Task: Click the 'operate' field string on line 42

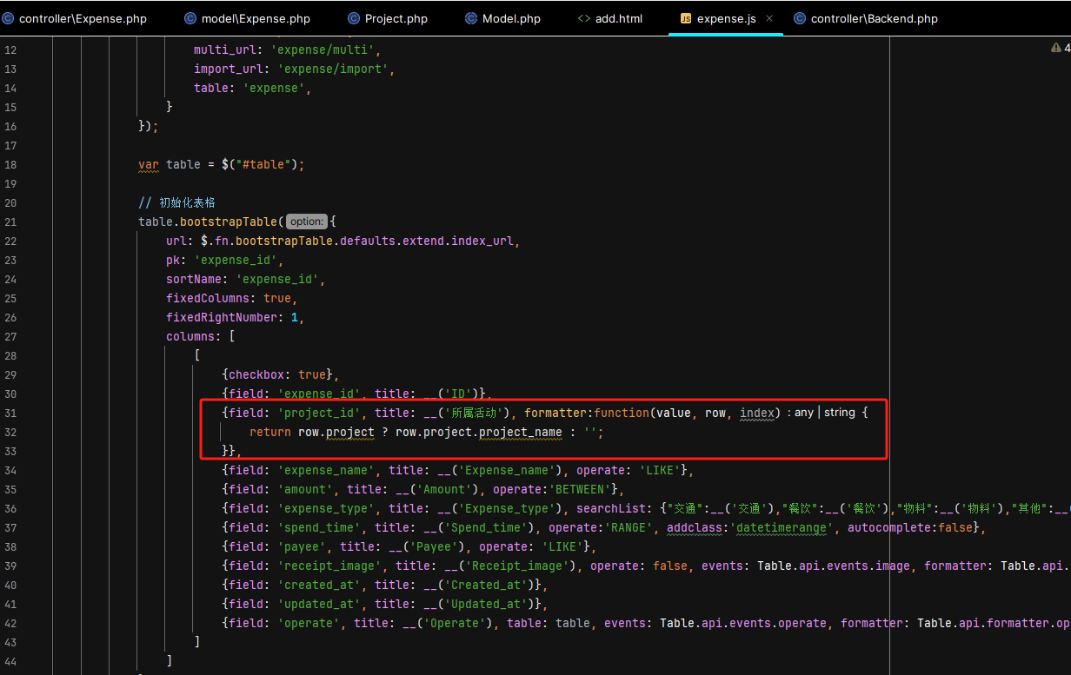Action: tap(309, 623)
